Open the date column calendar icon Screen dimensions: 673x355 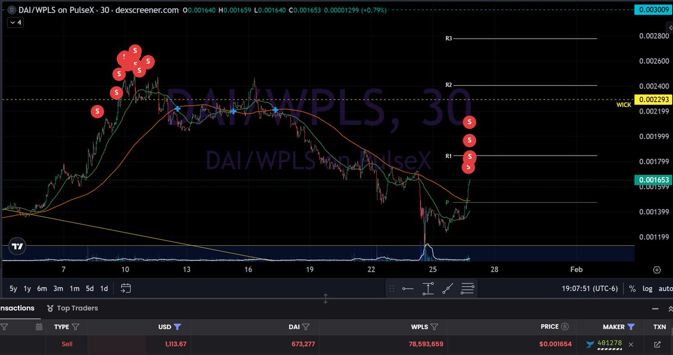tap(39, 326)
